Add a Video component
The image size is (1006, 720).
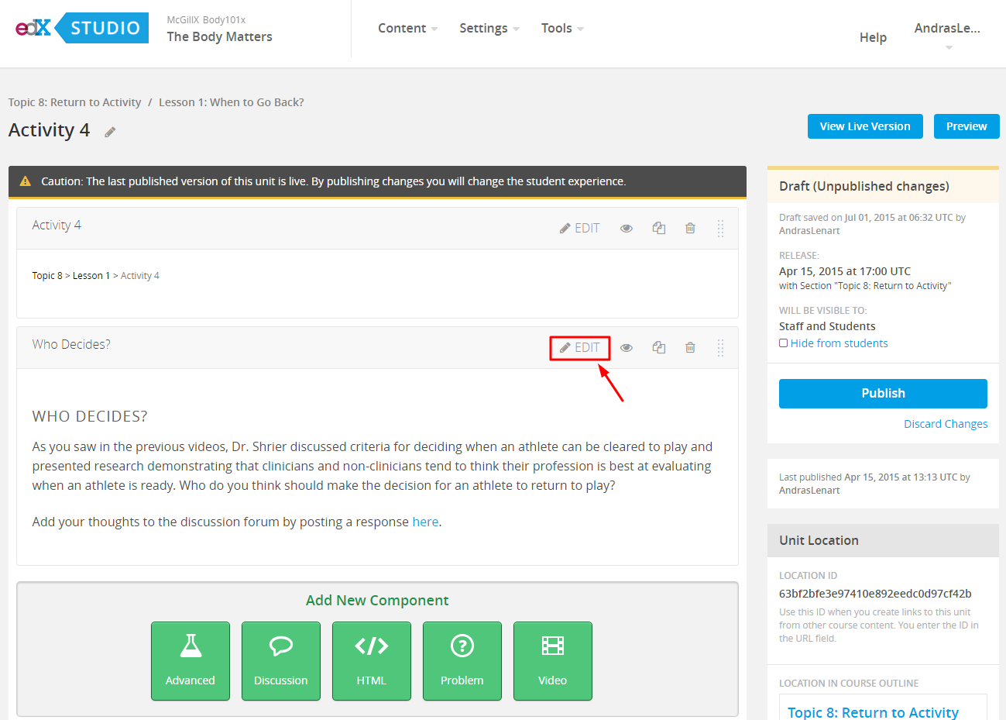(553, 661)
